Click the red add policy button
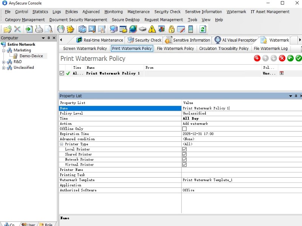 point(257,58)
